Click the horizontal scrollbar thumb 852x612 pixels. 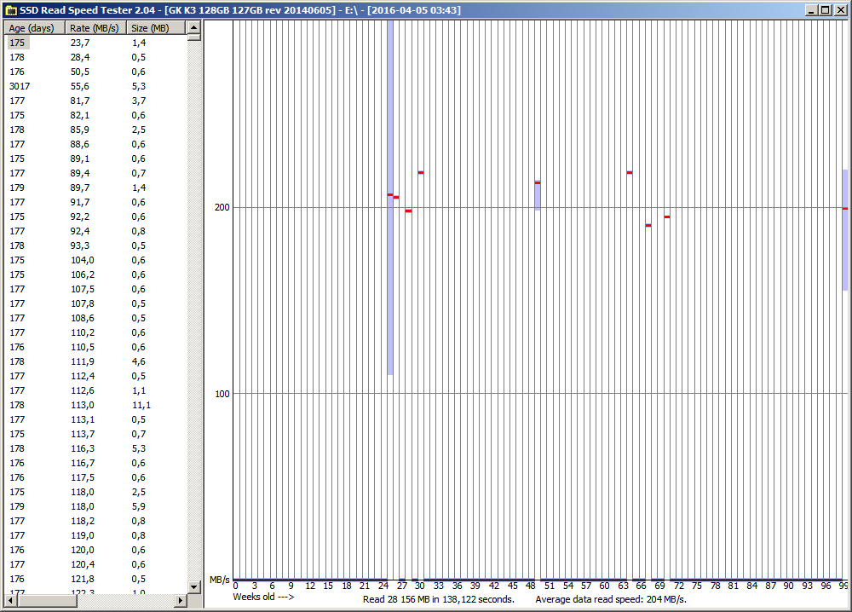point(47,601)
